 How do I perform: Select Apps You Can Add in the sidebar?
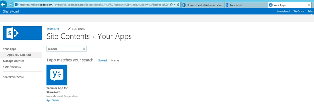click(19, 55)
